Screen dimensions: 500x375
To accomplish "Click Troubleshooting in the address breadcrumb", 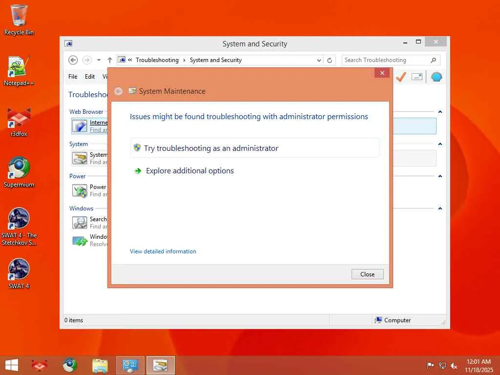I will 157,60.
